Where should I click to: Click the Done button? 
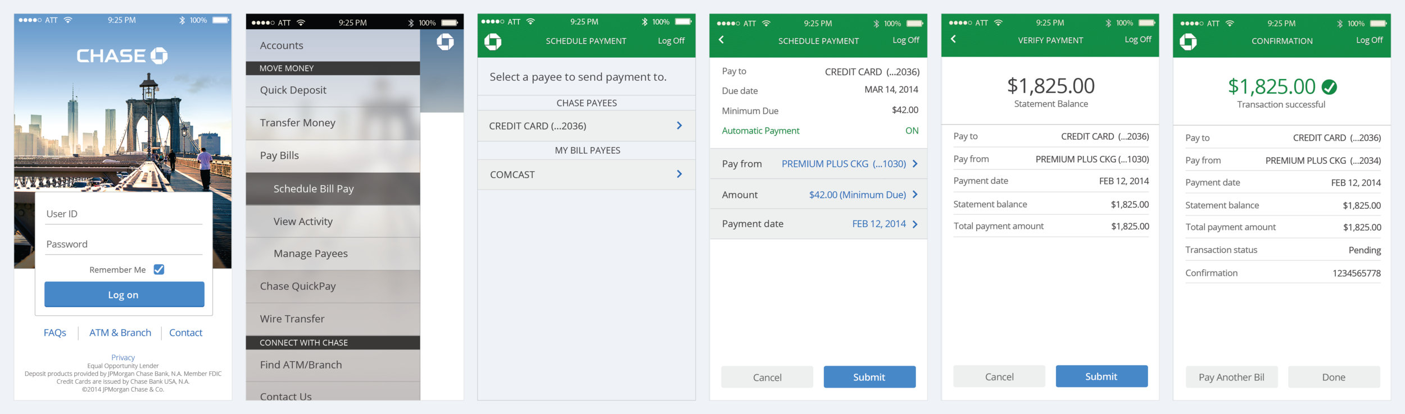click(1334, 377)
